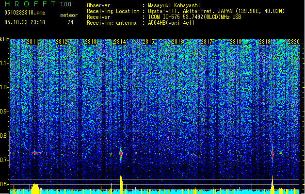Click the 2317 time marker
The height and width of the screenshot is (194, 305).
[x=207, y=42]
